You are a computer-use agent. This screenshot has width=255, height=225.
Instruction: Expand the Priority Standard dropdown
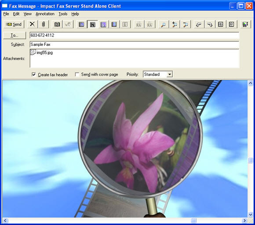point(169,75)
